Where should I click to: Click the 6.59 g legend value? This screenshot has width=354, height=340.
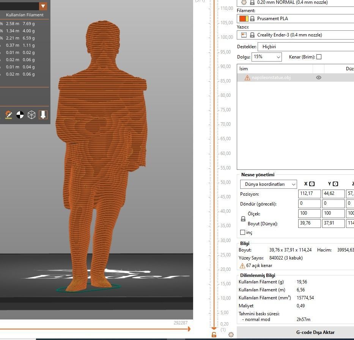[x=29, y=38]
